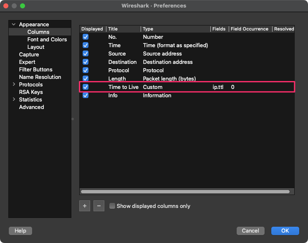Open Layout preferences
The width and height of the screenshot is (308, 243).
pos(36,47)
